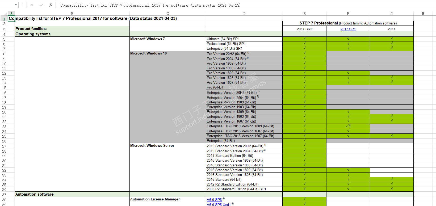
Task: Select the 'Operating systems' cell
Action: (72, 34)
